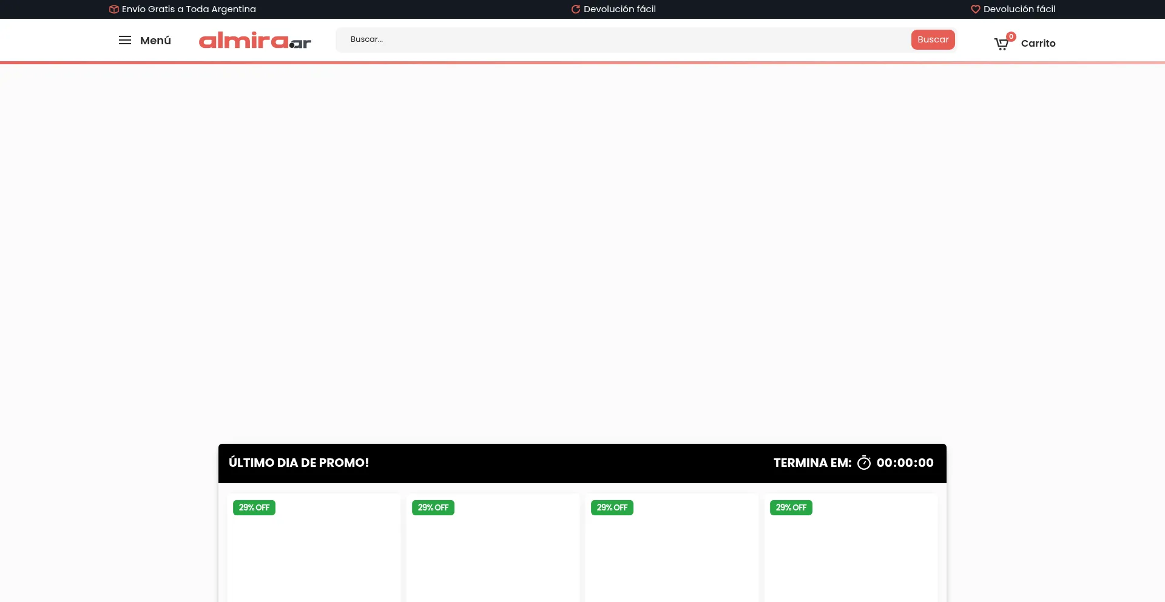1165x602 pixels.
Task: Go to almira.ar logo homepage
Action: (255, 40)
